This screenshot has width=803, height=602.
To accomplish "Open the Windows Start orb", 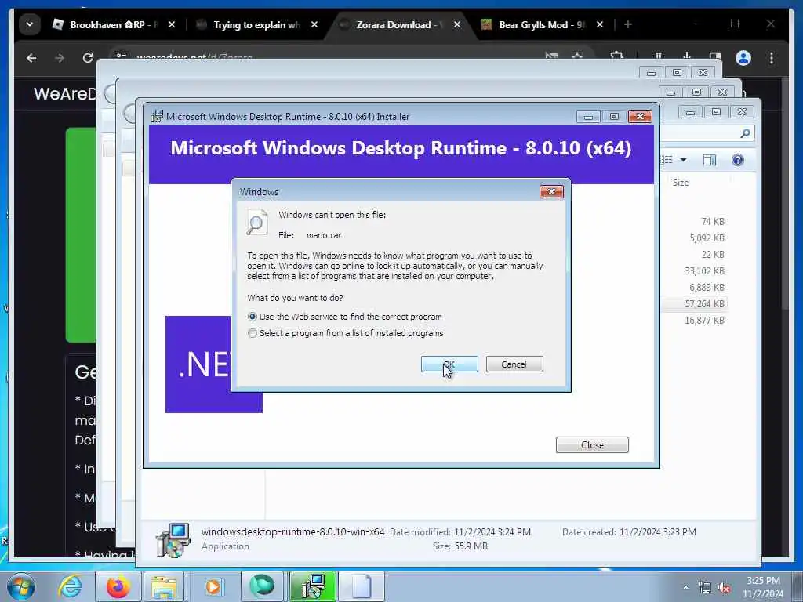I will point(21,586).
